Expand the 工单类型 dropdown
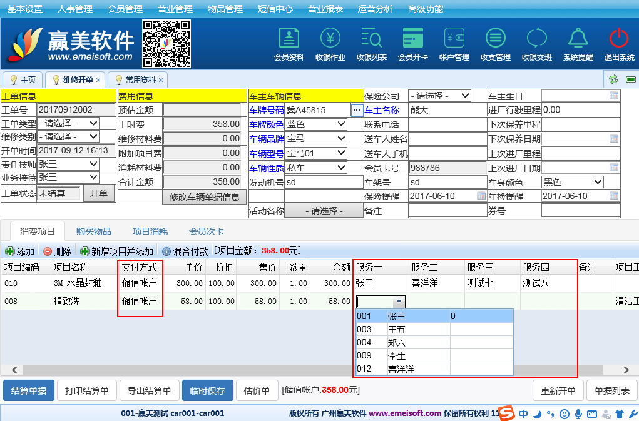The width and height of the screenshot is (639, 421). point(68,123)
